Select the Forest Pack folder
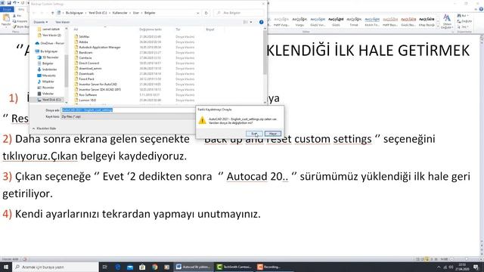Viewport: 484px width, 272px height. click(x=84, y=79)
